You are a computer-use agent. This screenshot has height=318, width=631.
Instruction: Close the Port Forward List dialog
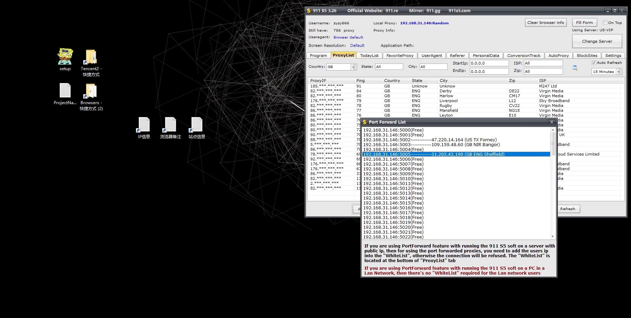552,122
